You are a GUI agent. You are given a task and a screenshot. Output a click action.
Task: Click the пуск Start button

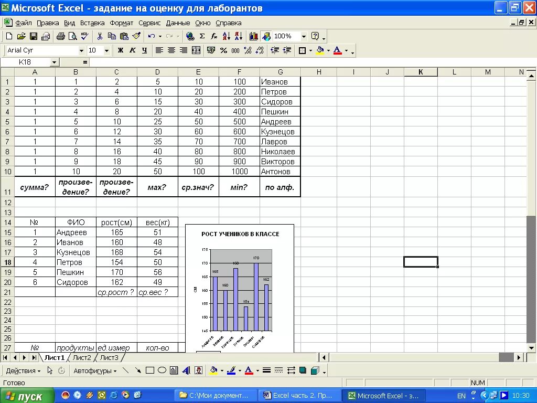point(27,396)
